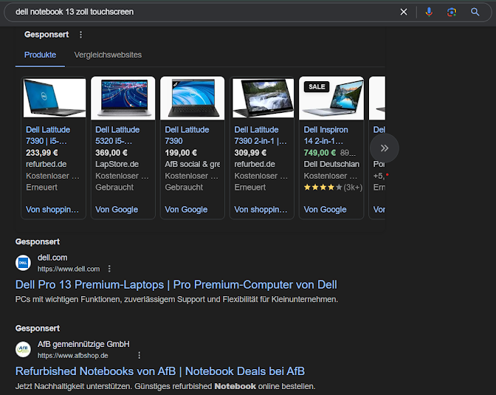Click 'Gebraucht' condition on LapStore.de card

pos(114,188)
